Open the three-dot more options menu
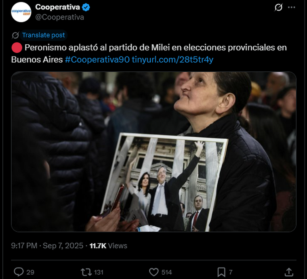Image resolution: width=307 pixels, height=279 pixels. (291, 8)
